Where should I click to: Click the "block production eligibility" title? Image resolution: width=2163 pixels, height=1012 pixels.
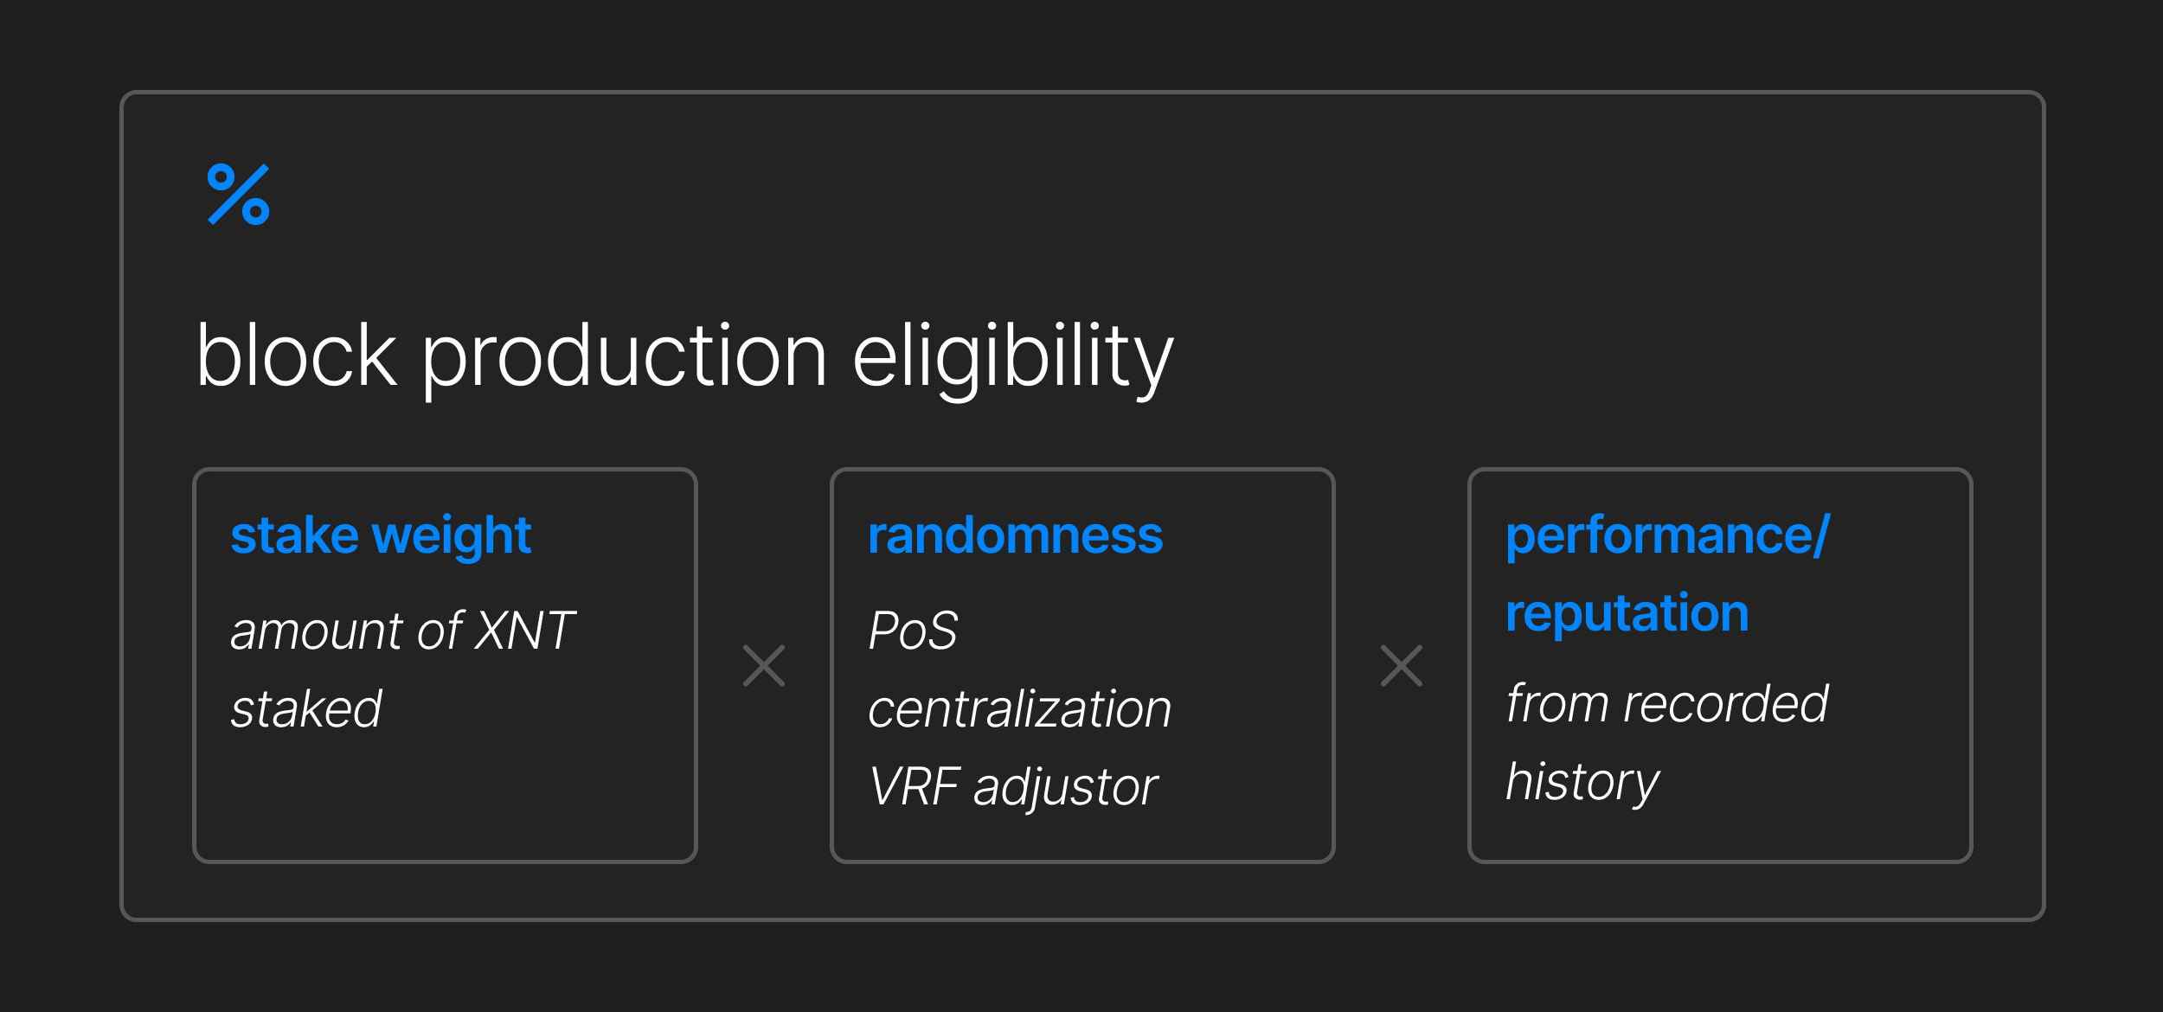click(684, 356)
